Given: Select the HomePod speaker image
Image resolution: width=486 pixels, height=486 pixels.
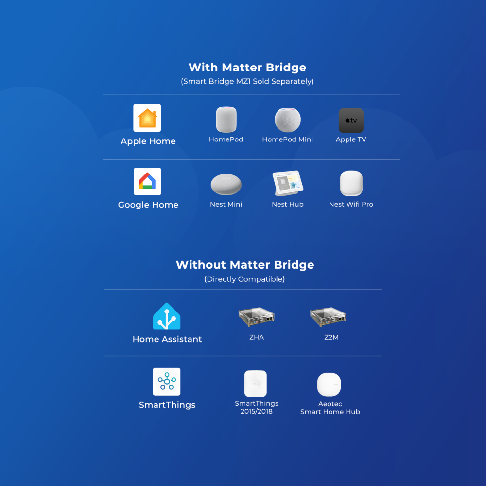Looking at the screenshot, I should (226, 119).
